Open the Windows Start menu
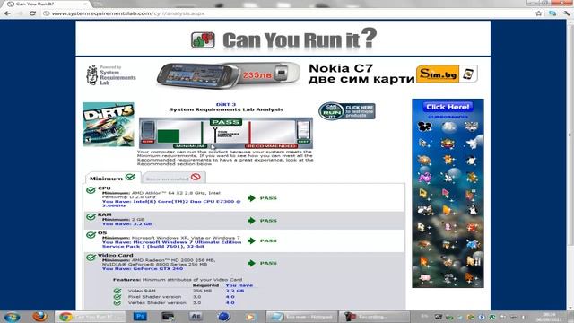Viewport: 574px width, 323px height. coord(12,317)
